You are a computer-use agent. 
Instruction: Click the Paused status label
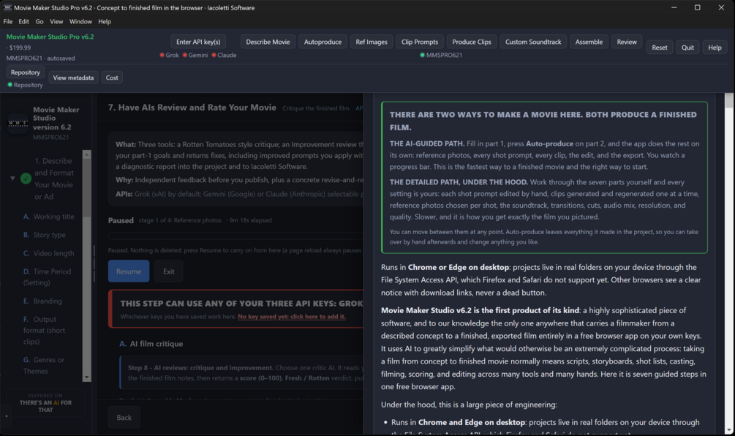click(121, 220)
